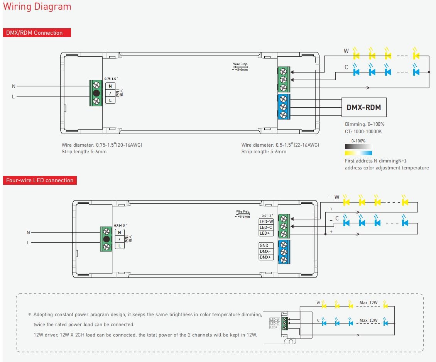Image resolution: width=436 pixels, height=362 pixels.
Task: Click the last yellow LED in the four-wire W row
Action: coord(405,202)
